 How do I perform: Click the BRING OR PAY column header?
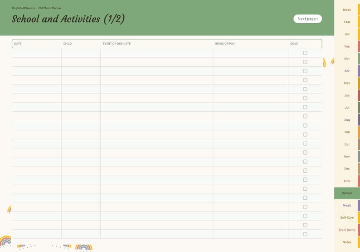(x=225, y=44)
